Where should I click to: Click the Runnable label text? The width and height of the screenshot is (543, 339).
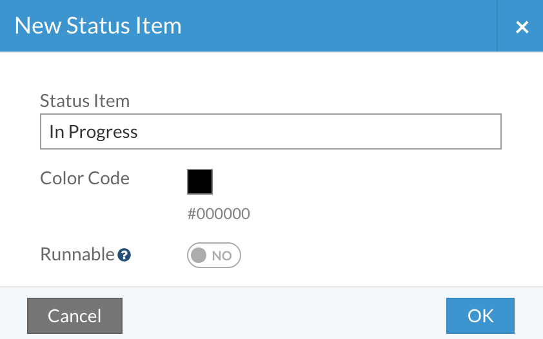coord(77,254)
